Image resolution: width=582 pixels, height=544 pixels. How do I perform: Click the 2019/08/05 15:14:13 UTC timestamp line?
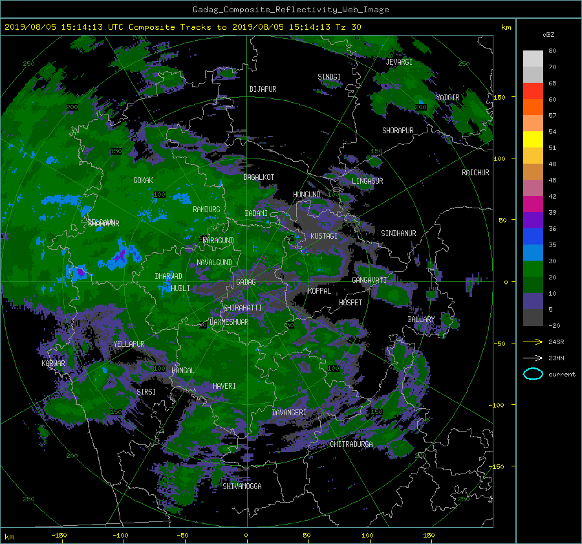[182, 27]
